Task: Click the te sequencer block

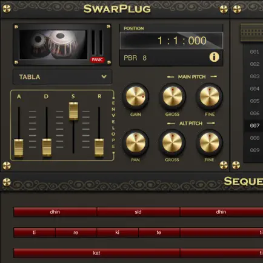Action: 159,233
